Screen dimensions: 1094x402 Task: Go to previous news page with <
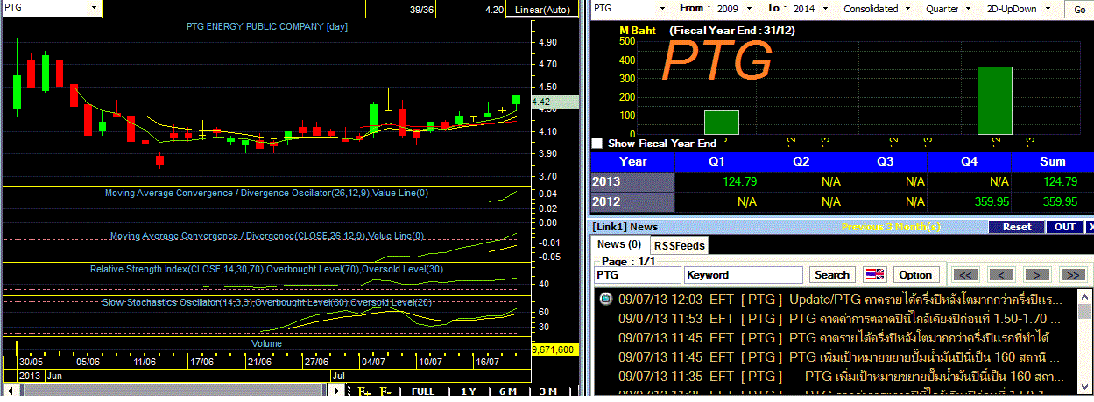tap(1000, 274)
